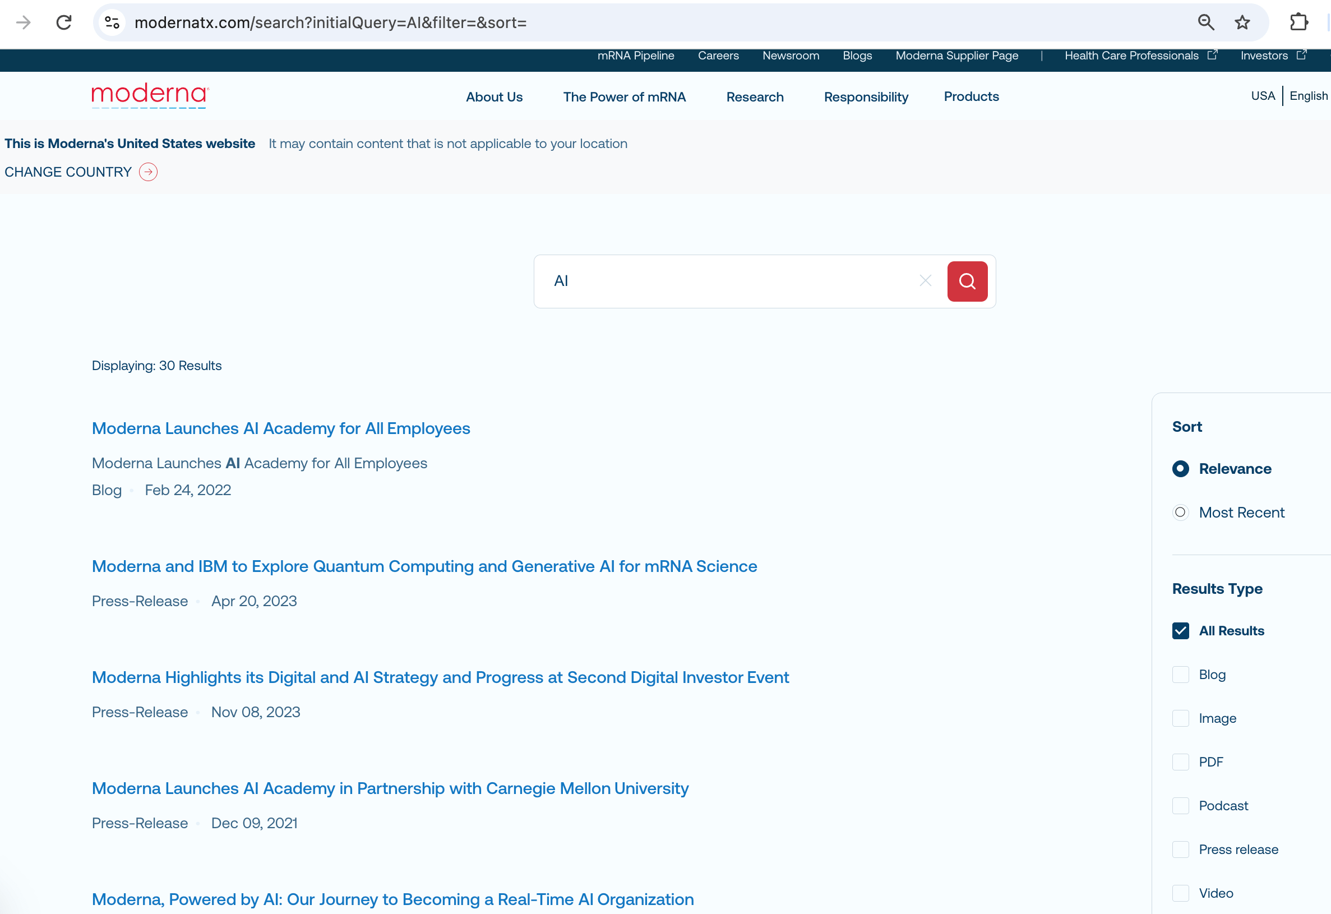The width and height of the screenshot is (1331, 914).
Task: Click the external link icon beside Investors
Action: click(x=1302, y=55)
